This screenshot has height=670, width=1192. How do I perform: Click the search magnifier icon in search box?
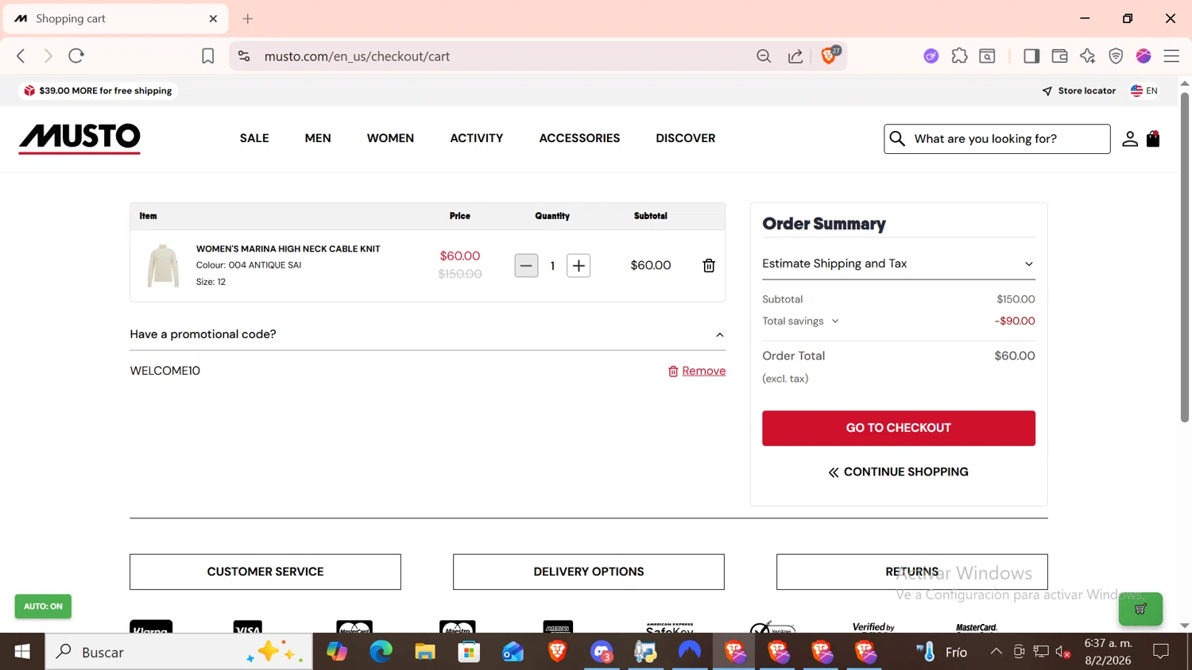(897, 139)
